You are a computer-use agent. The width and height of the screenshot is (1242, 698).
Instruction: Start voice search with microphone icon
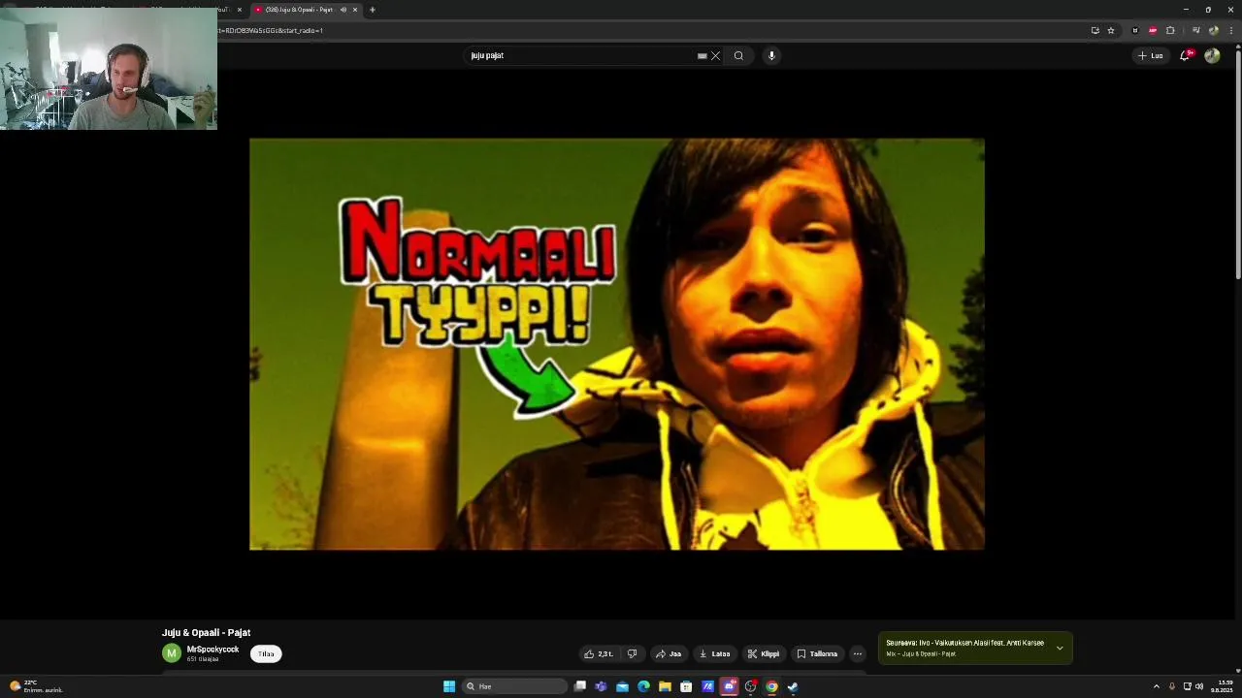click(771, 55)
